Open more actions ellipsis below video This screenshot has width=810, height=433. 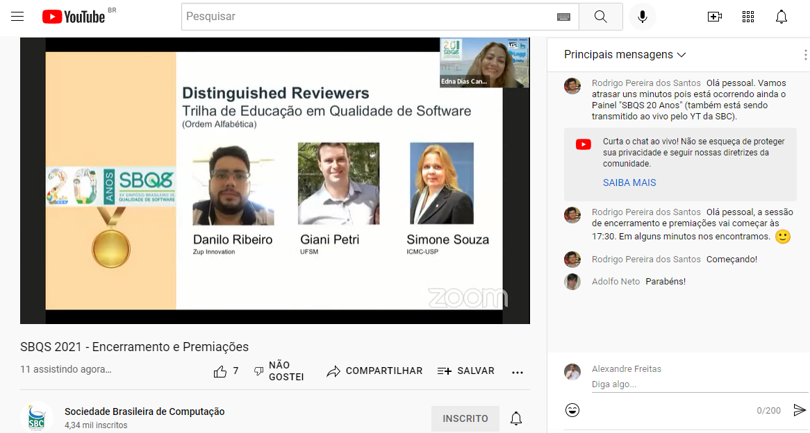[x=518, y=372]
